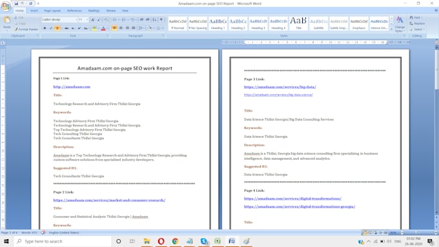Open the font name combo box

click(x=59, y=19)
